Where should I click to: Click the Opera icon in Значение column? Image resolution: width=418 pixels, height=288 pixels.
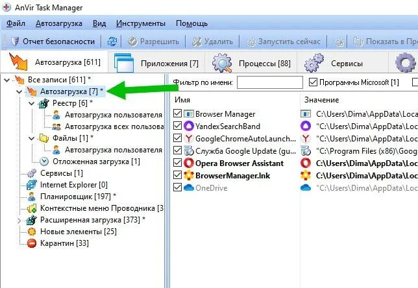tap(306, 163)
